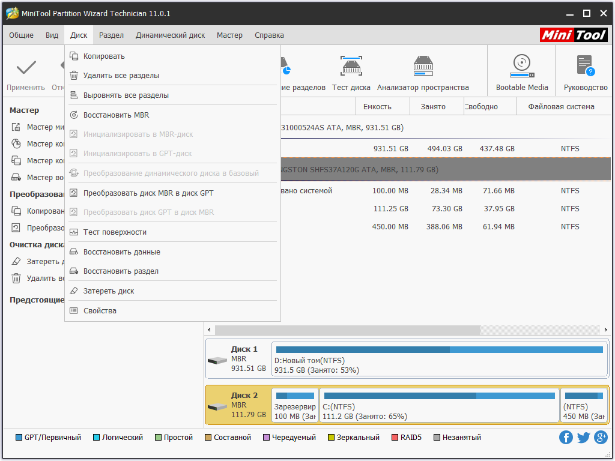Screen dimensions: 615x461
Task: Open the Twitter share icon
Action: point(583,437)
